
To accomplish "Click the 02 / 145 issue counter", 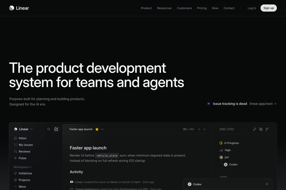I will (x=188, y=129).
